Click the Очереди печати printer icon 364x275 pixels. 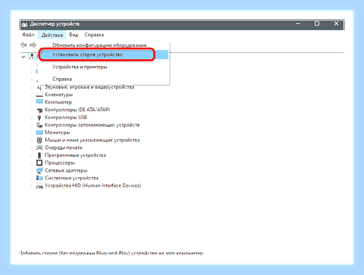[x=39, y=148]
